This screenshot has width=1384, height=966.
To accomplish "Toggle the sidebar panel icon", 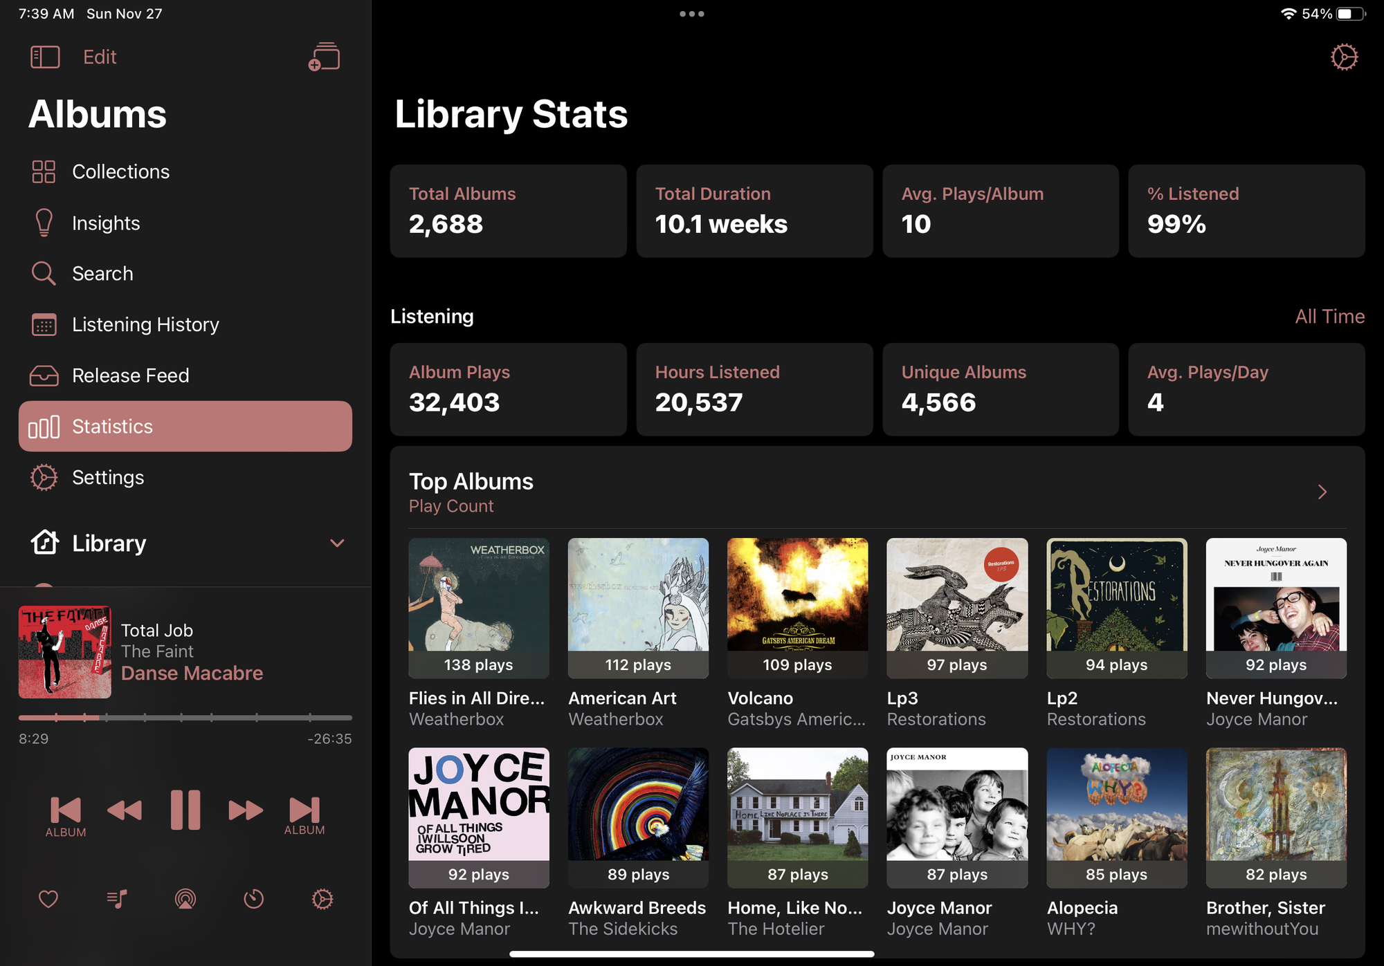I will pyautogui.click(x=45, y=57).
